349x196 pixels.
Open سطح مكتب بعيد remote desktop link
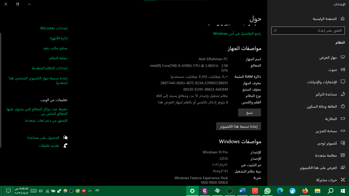55,48
